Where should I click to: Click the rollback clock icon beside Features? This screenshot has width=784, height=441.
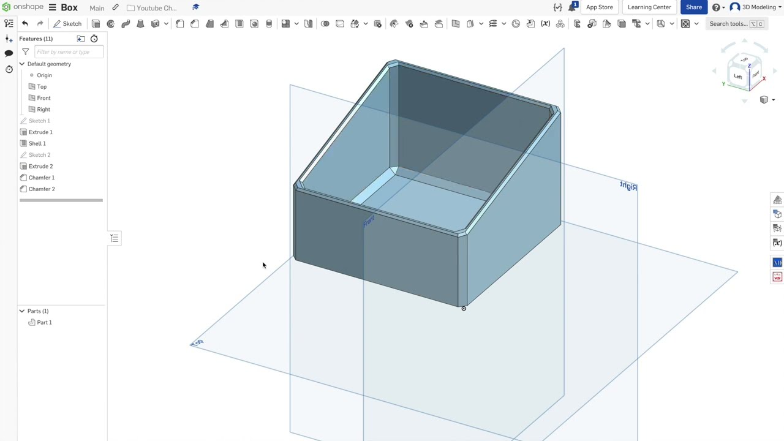click(x=94, y=39)
